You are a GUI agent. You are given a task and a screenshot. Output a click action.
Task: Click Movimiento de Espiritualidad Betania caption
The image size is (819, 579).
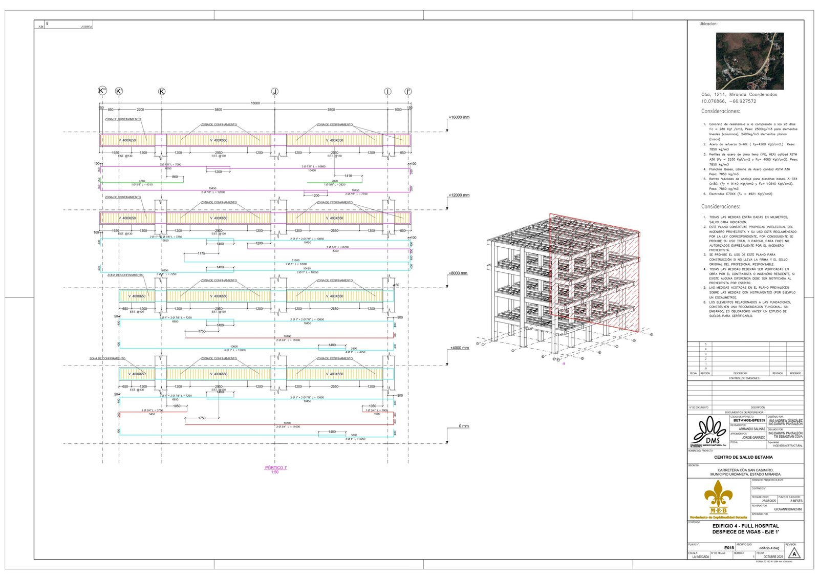click(x=718, y=517)
